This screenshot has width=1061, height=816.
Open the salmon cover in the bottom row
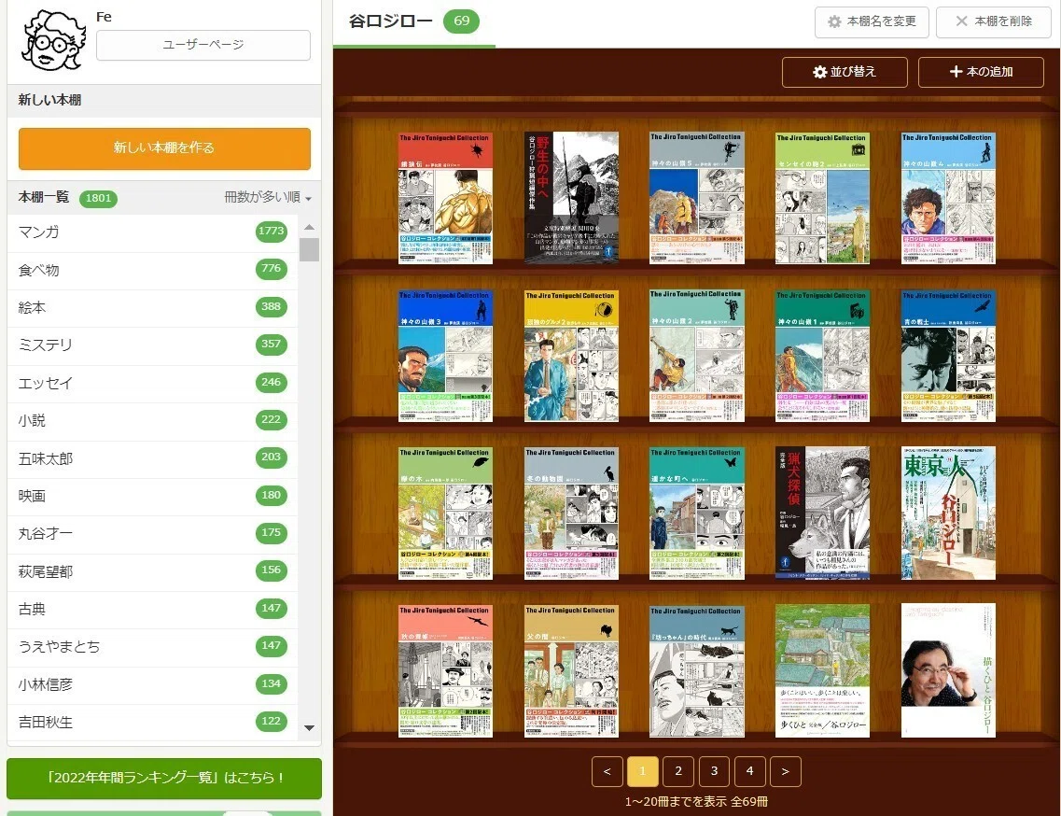click(445, 671)
